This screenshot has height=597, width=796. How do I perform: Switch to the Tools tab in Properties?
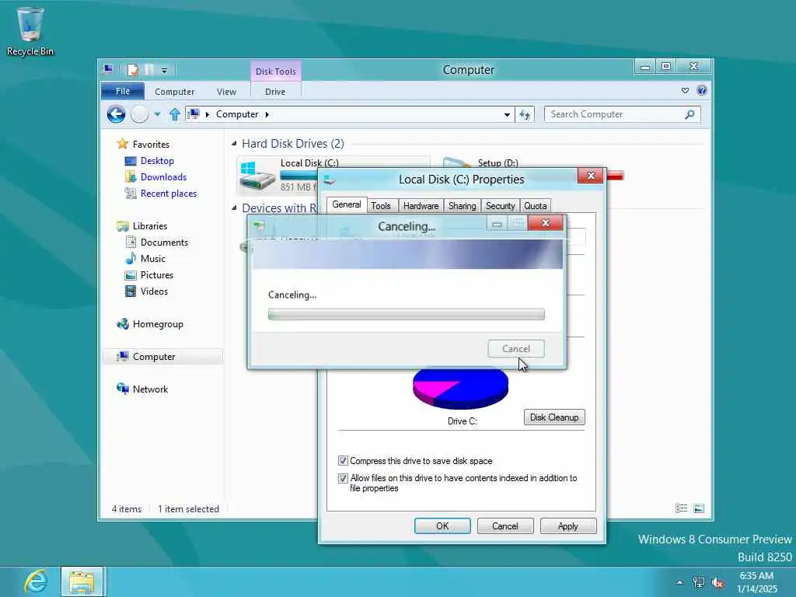click(x=381, y=205)
